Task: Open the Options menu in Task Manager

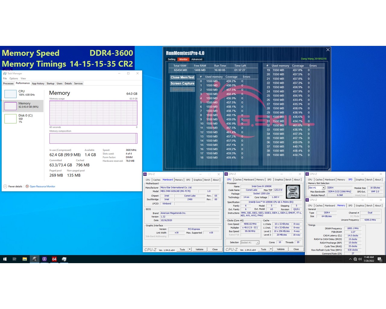Action: click(14, 78)
